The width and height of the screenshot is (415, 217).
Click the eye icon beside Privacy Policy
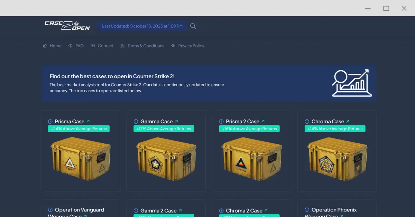[x=173, y=45]
